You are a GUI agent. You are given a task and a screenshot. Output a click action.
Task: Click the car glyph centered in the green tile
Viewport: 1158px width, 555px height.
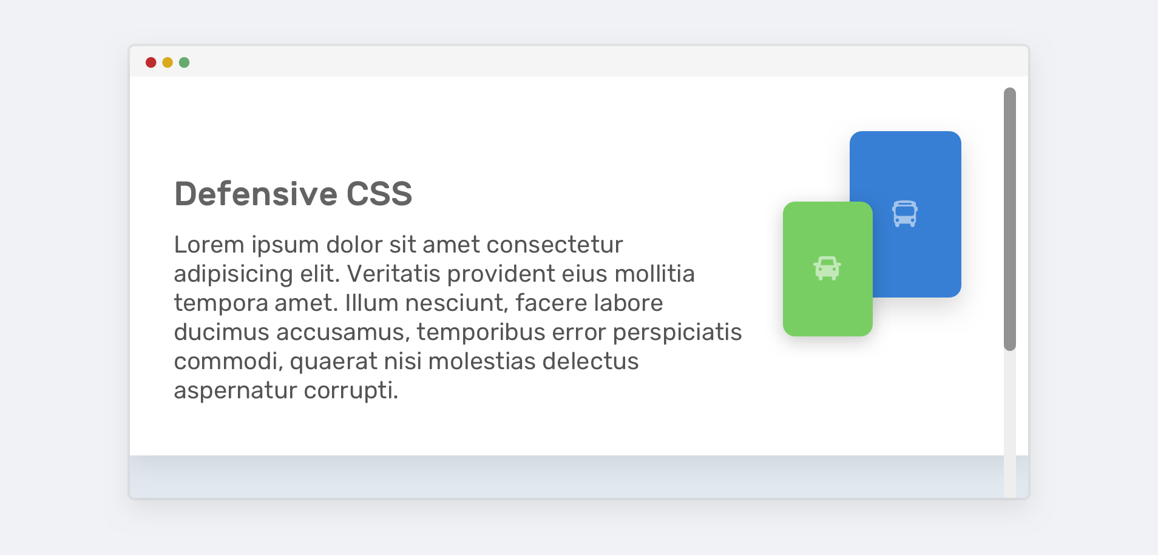click(828, 268)
